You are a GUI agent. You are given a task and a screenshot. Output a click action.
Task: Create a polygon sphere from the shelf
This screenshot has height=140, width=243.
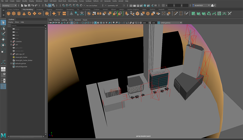coord(8,14)
